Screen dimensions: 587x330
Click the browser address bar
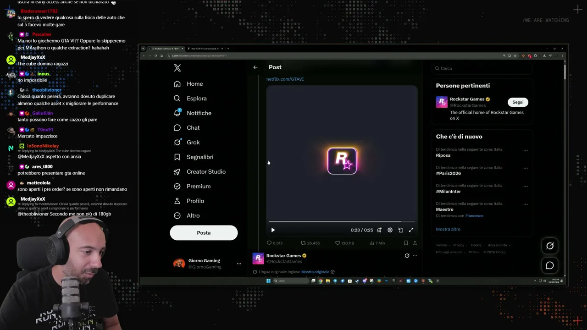[335, 56]
